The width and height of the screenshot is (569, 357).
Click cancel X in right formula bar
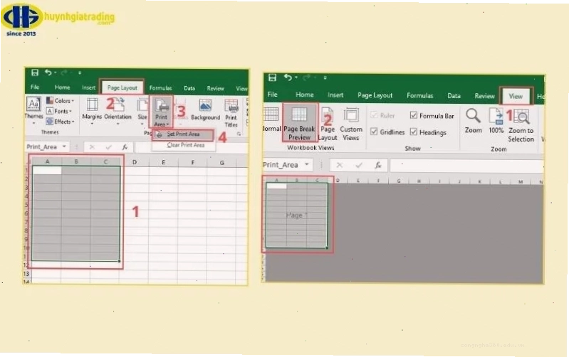[x=340, y=165]
